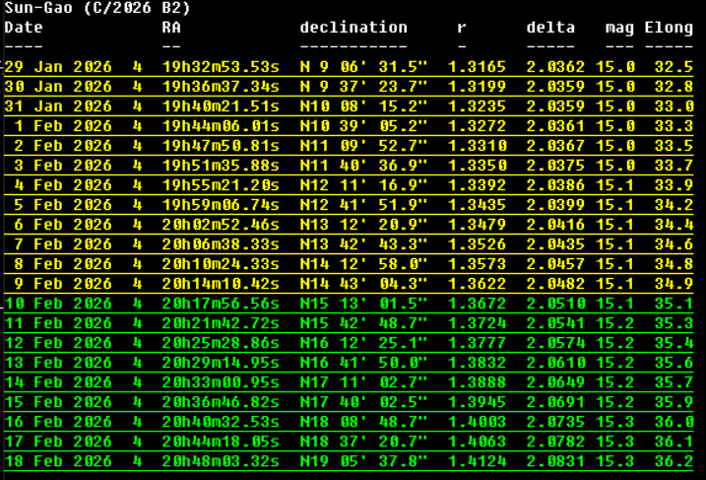The height and width of the screenshot is (480, 706).
Task: Click the mag column header
Action: 619,28
